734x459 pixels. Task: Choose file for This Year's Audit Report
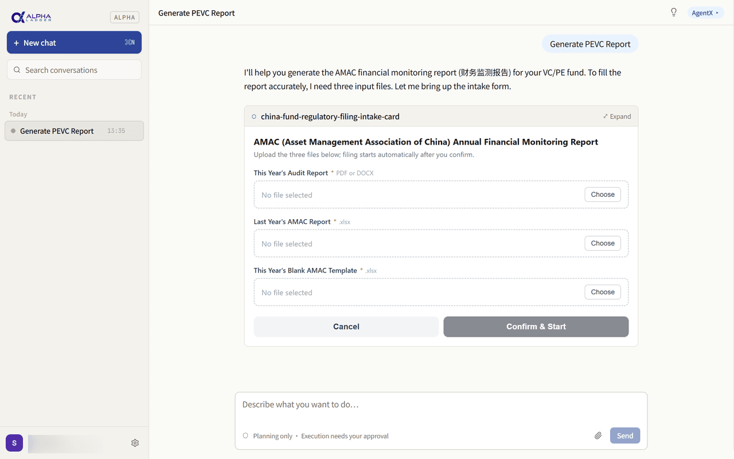[x=603, y=195]
